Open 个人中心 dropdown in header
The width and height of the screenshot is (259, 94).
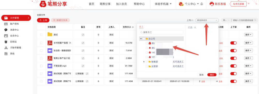(192, 4)
